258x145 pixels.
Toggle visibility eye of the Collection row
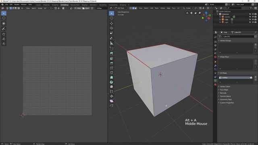coord(253,14)
